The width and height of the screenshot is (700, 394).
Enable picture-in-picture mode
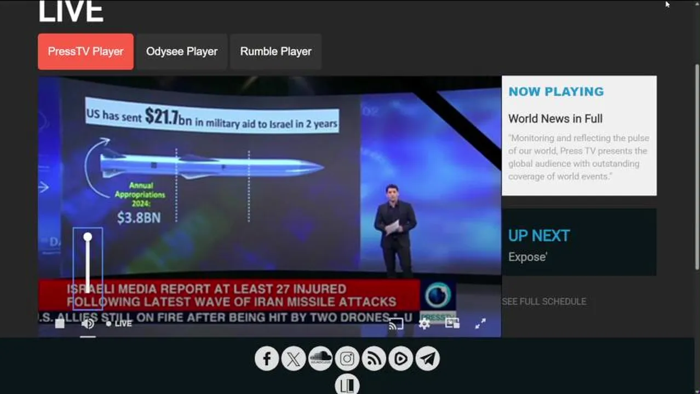(452, 323)
